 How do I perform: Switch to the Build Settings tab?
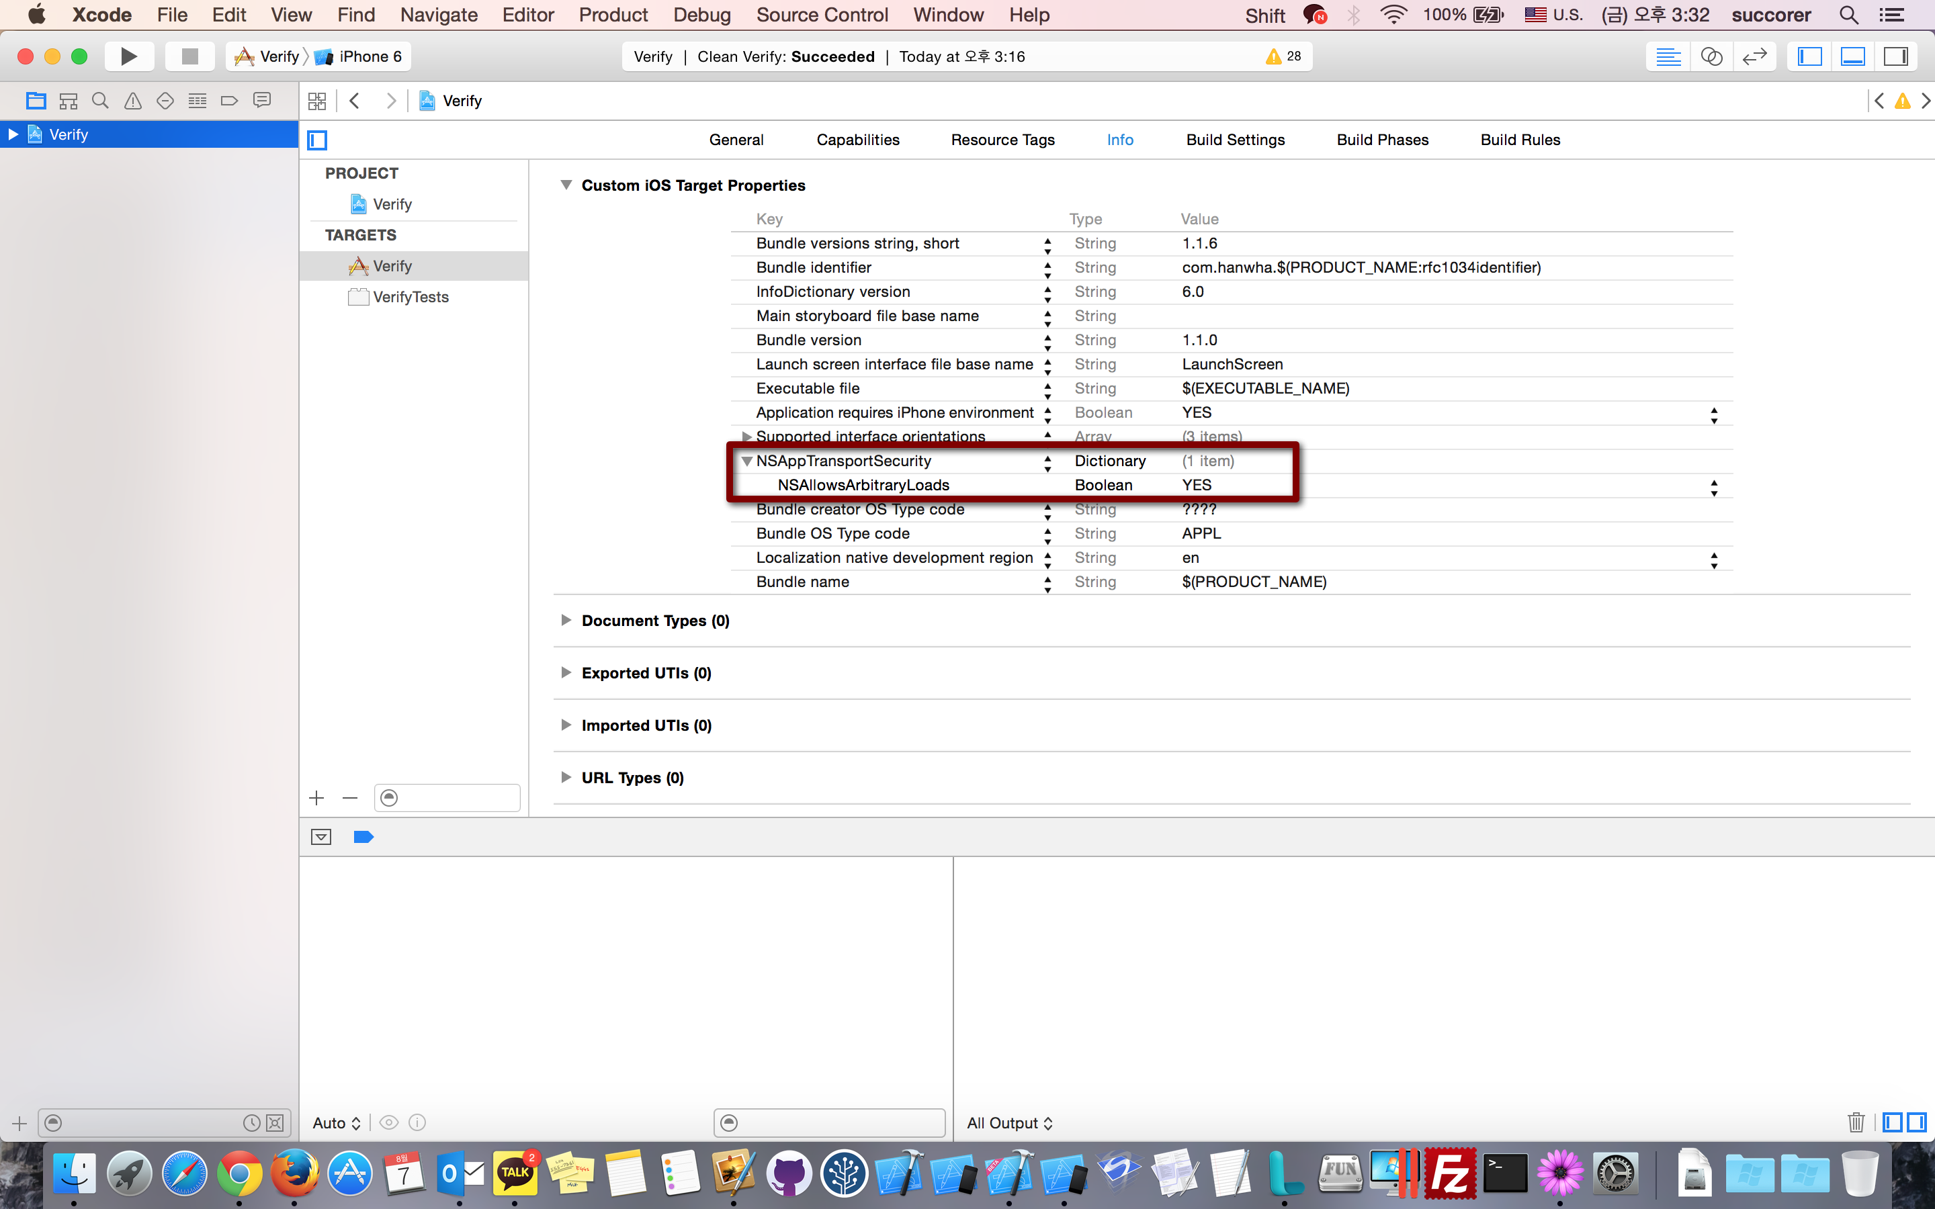pyautogui.click(x=1236, y=140)
